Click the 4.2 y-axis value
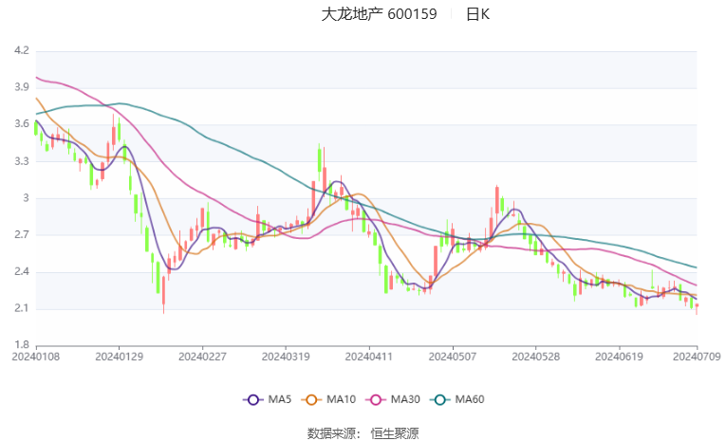The image size is (726, 441). 21,50
